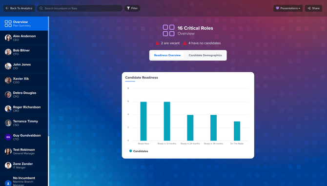Click the vacant roles warning triangle
The width and height of the screenshot is (327, 186).
click(157, 43)
